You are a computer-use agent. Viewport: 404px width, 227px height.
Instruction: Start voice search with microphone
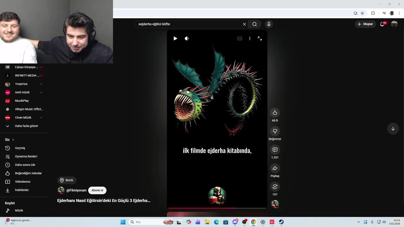click(x=269, y=24)
